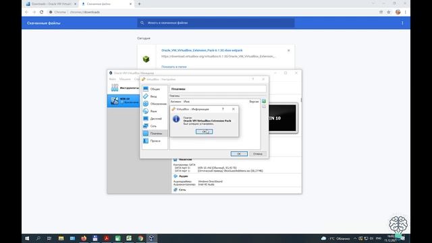Open Chrome's main three-dot menu
This screenshot has width=432, height=243.
[405, 12]
